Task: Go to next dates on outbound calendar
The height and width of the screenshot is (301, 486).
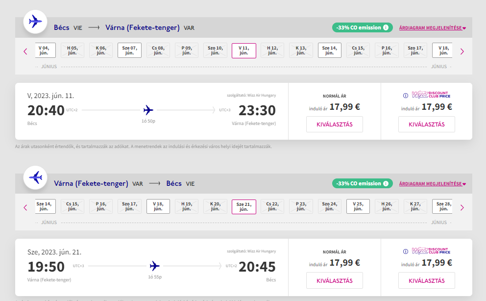Action: (x=462, y=51)
